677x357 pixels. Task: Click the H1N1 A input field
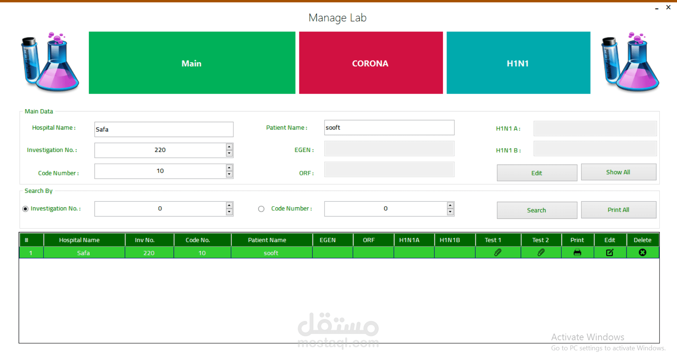[x=595, y=129]
